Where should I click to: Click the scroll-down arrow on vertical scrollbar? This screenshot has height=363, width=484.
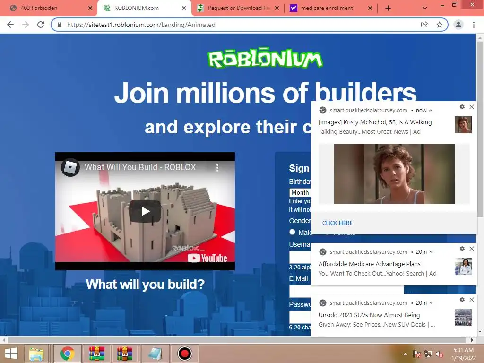pyautogui.click(x=480, y=332)
